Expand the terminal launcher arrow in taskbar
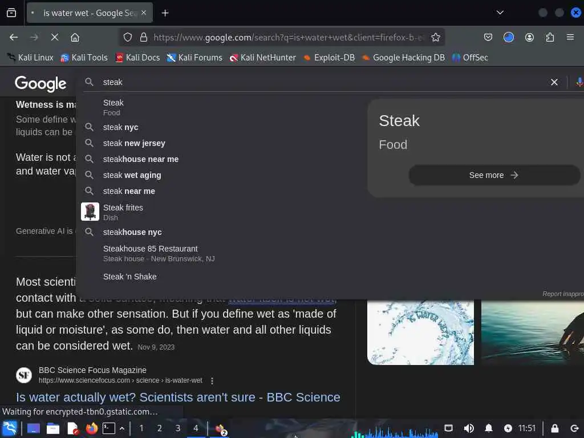Viewport: 584px width, 438px height. click(x=122, y=429)
